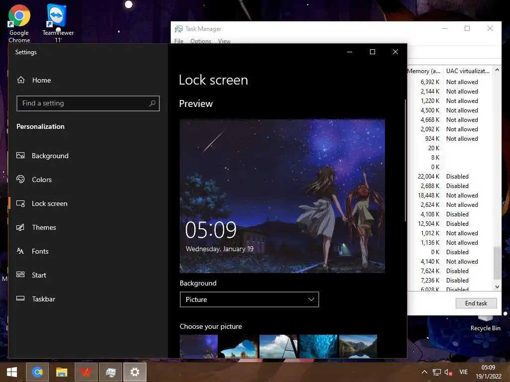Click the Settings page vertical scrollbar
Screen dimensions: 510x382
(x=405, y=161)
